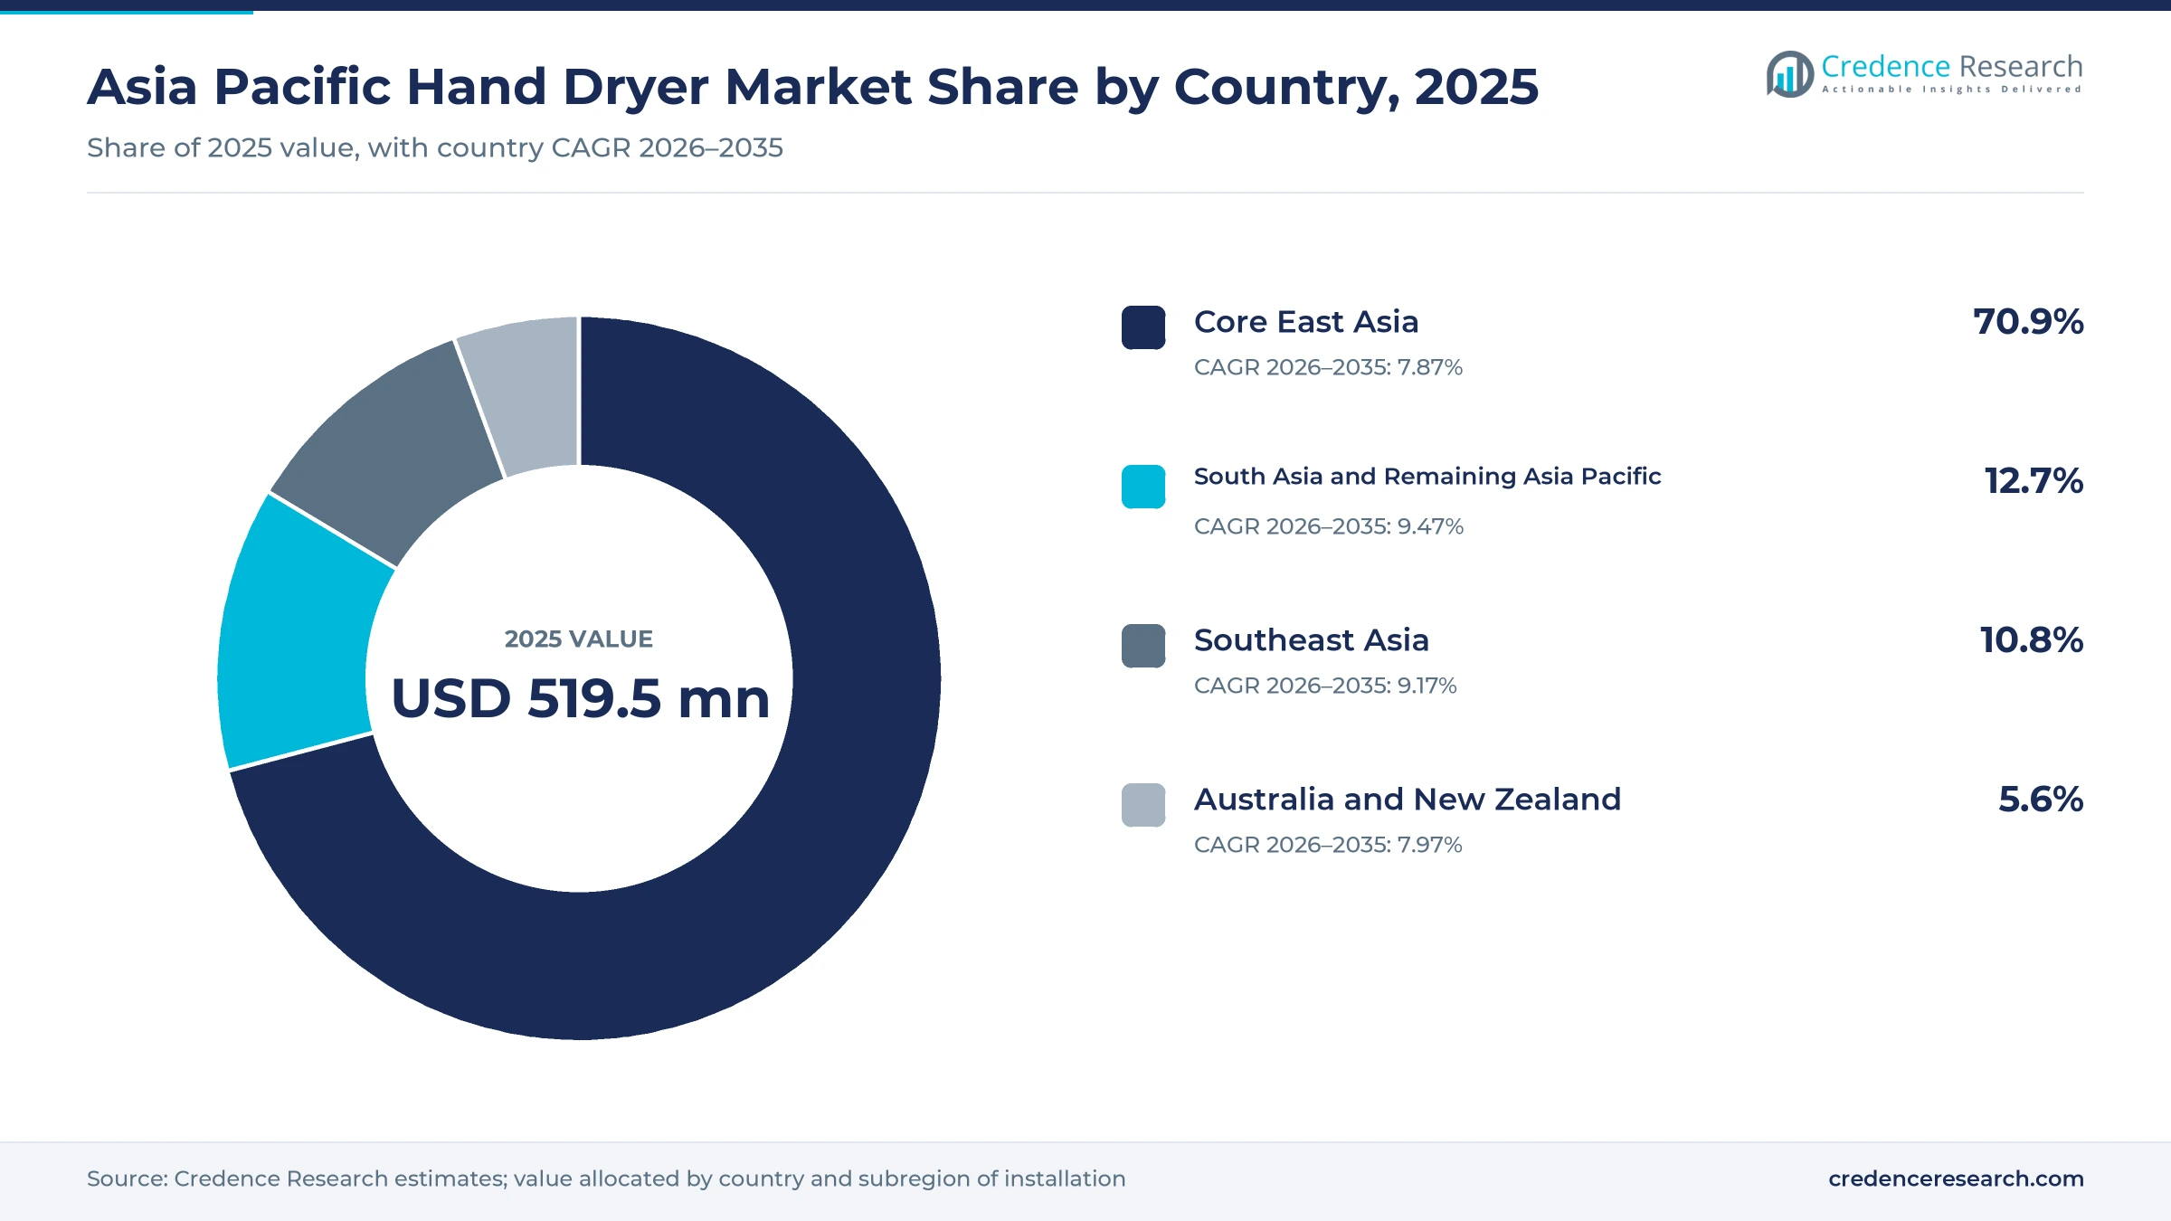
Task: Click the 12.7% share value
Action: pyautogui.click(x=2034, y=481)
